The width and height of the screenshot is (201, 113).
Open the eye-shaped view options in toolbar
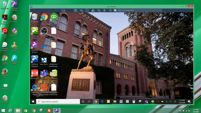(81, 10)
